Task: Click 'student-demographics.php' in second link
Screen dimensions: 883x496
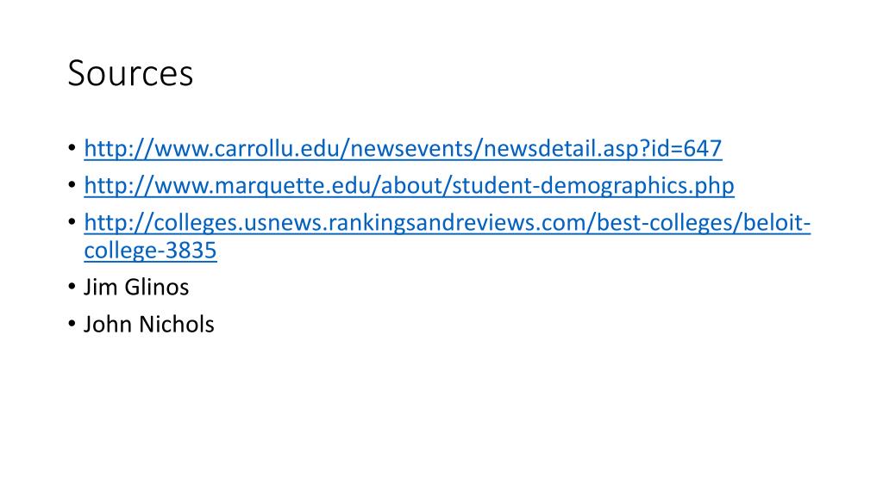Action: [593, 186]
